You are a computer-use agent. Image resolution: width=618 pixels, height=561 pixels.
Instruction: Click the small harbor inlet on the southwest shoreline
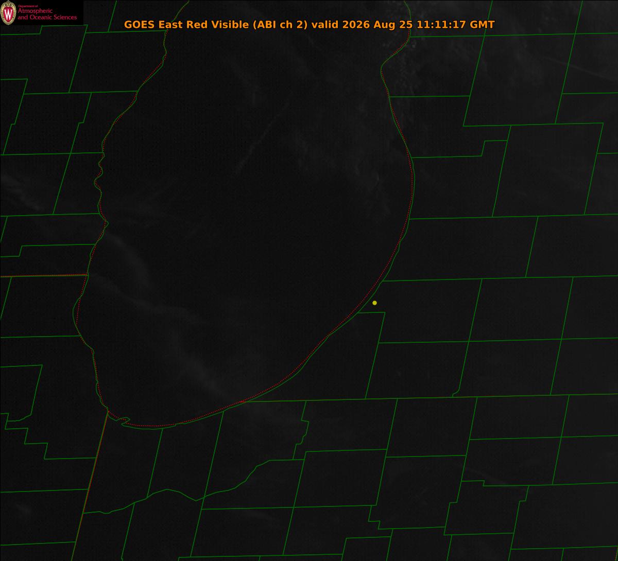pos(124,420)
